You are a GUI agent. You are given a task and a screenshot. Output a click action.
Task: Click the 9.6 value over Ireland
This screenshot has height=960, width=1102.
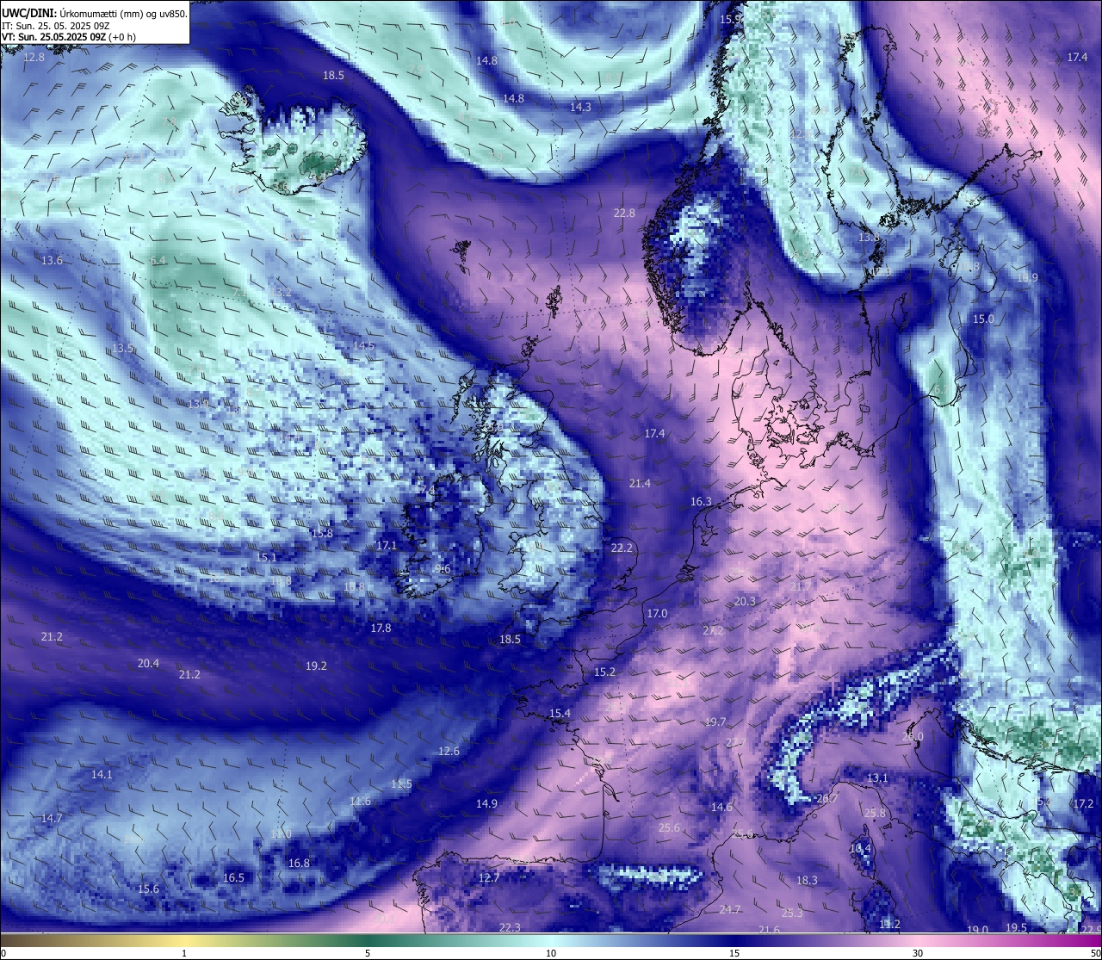click(443, 570)
